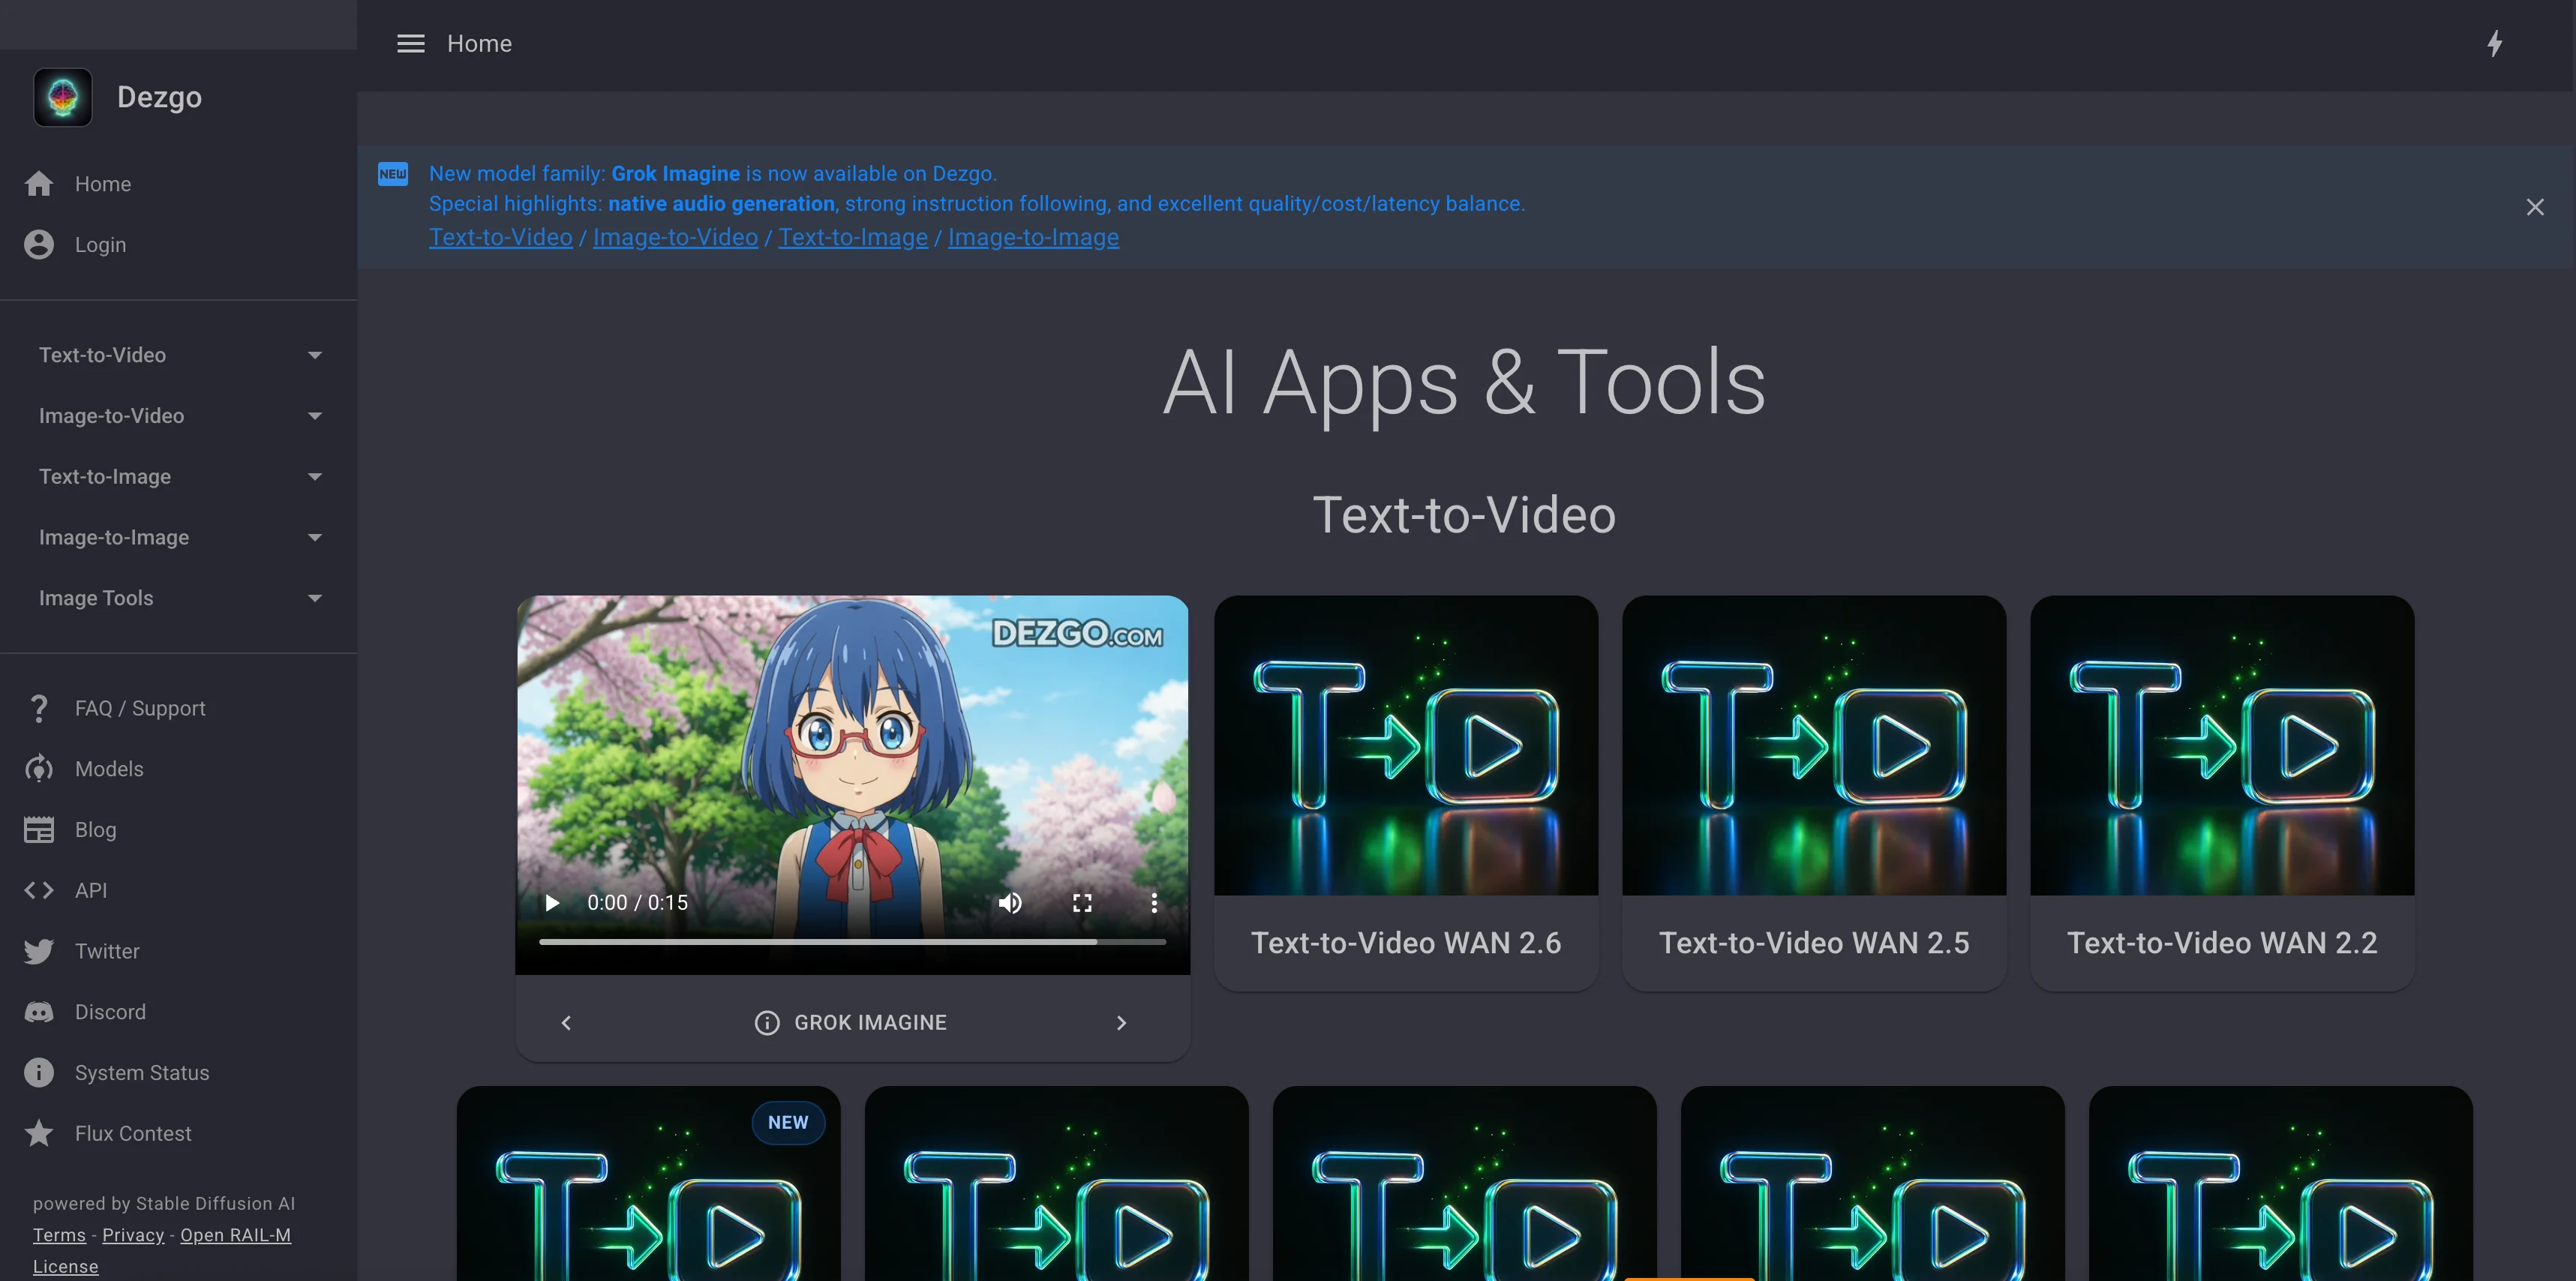Select Login in the sidebar

coord(179,245)
